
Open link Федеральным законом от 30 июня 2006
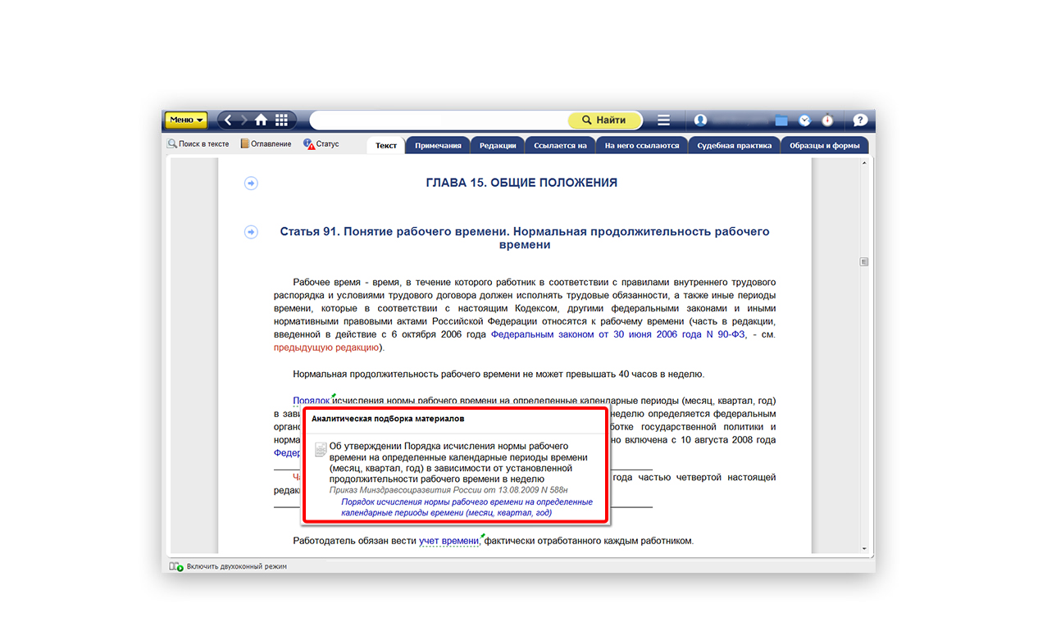point(618,334)
